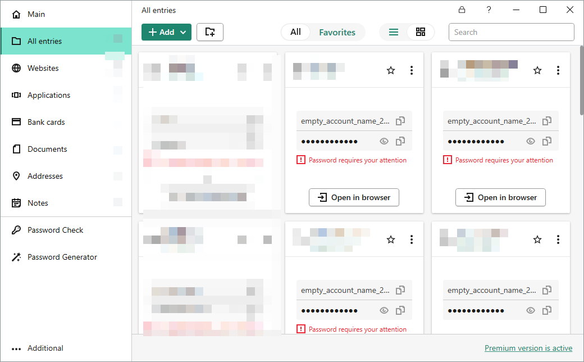
Task: Copy account name on the top-right card
Action: (547, 121)
